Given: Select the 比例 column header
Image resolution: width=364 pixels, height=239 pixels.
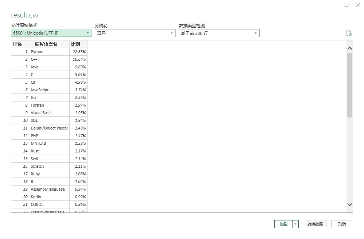Looking at the screenshot, I should click(75, 44).
